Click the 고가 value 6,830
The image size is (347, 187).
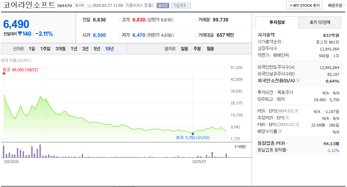click(x=139, y=20)
